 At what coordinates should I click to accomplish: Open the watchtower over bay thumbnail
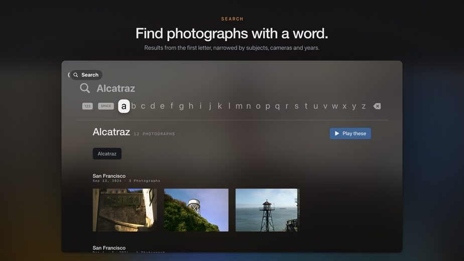[268, 210]
